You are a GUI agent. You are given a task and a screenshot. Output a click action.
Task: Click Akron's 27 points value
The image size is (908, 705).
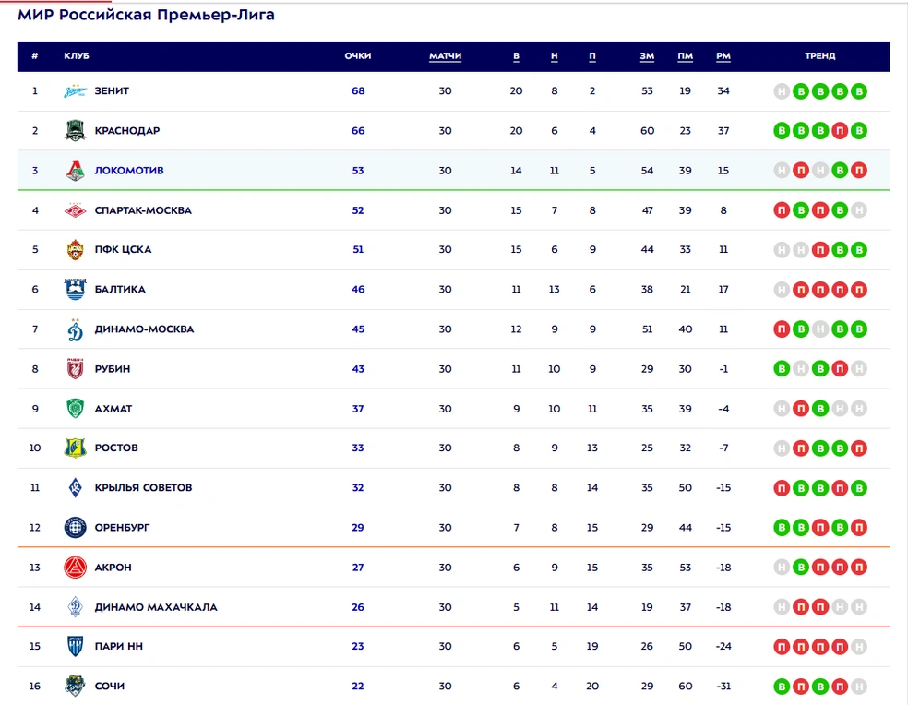click(358, 568)
